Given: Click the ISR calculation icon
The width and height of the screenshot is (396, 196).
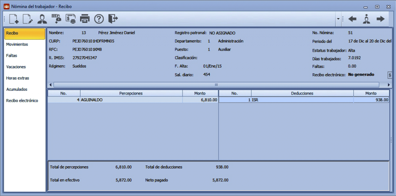Looking at the screenshot, I should [x=56, y=19].
